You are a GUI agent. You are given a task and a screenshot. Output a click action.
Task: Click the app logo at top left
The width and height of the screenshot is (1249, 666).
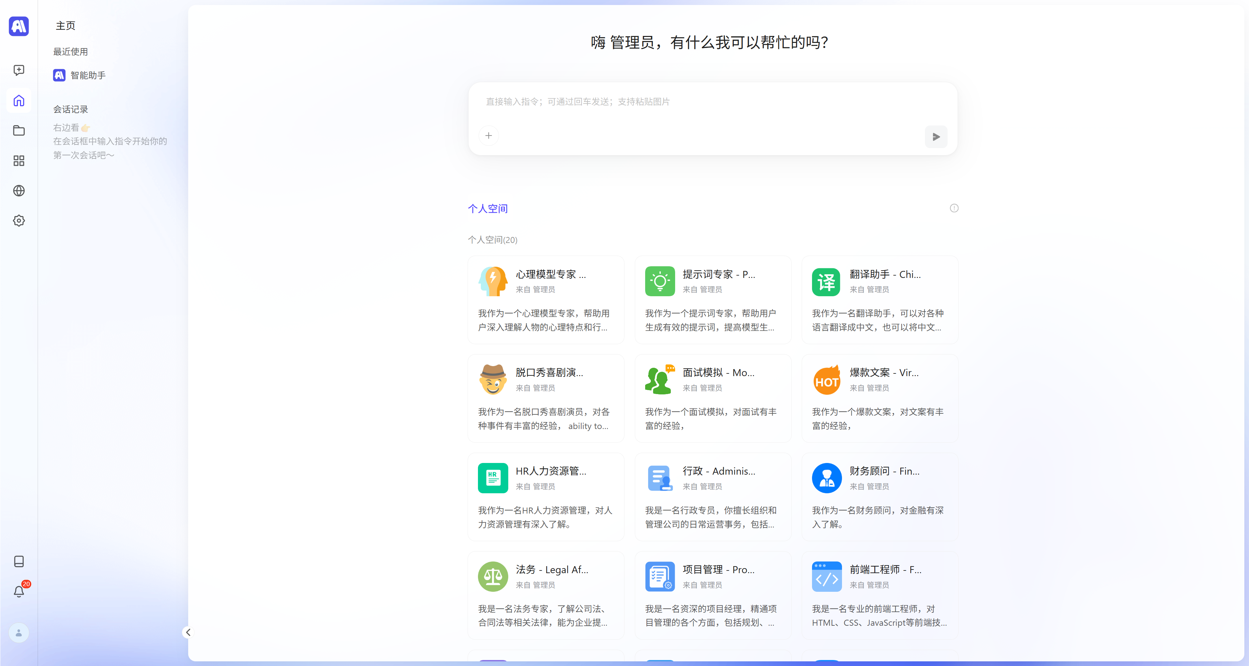[x=19, y=26]
